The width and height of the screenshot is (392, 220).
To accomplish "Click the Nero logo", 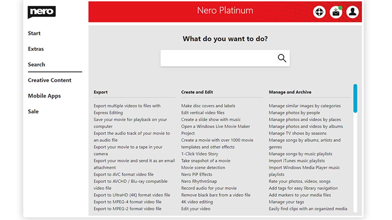I will [41, 12].
